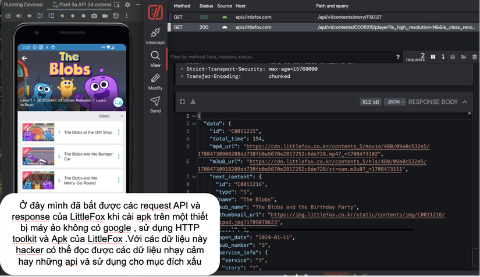Click the Status column header
The width and height of the screenshot is (480, 277).
[x=206, y=6]
